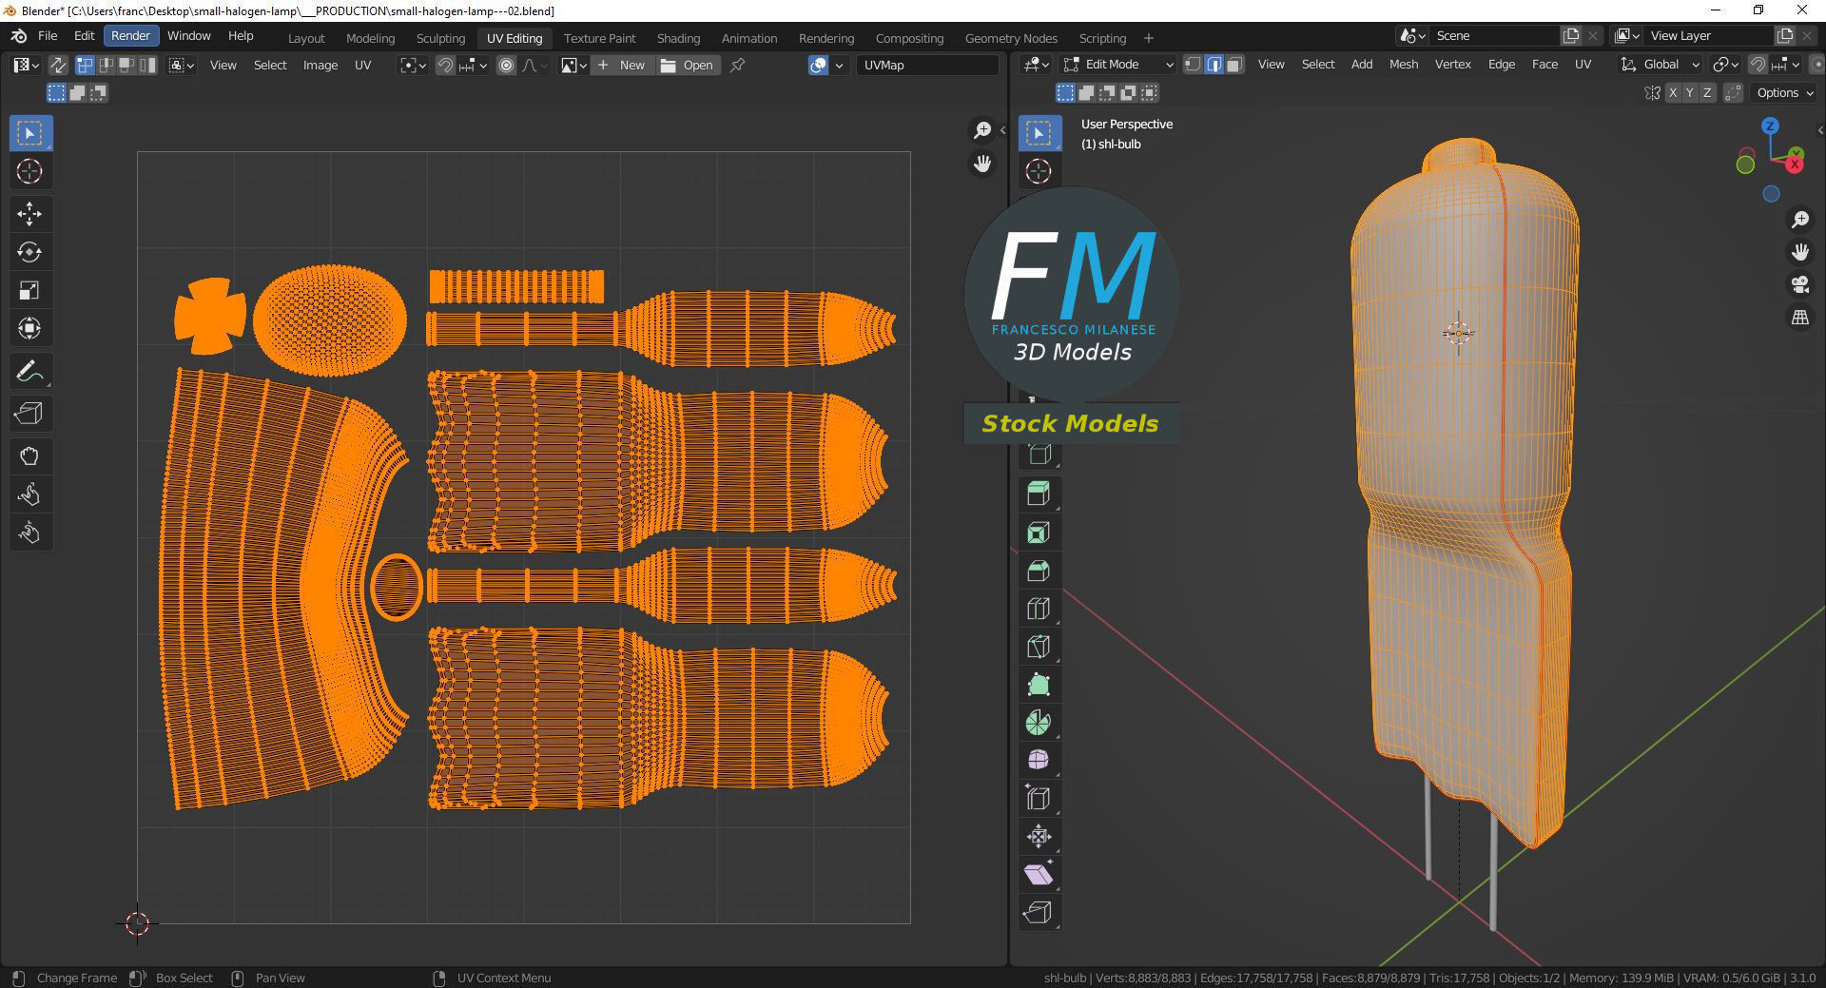Switch to face select mode in 3D viewport
This screenshot has height=988, width=1826.
(1234, 65)
